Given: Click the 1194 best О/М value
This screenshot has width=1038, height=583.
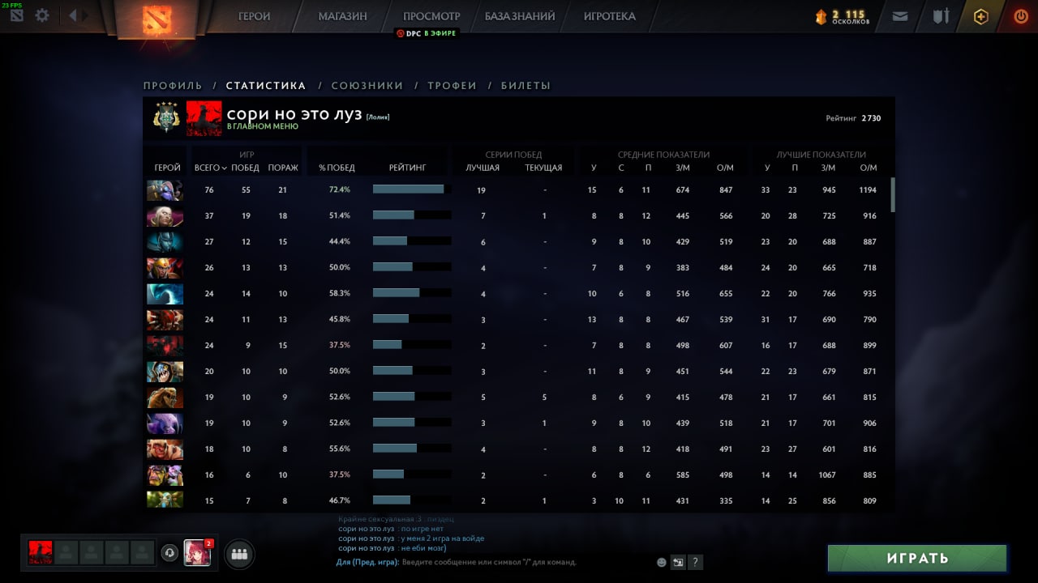Looking at the screenshot, I should point(868,190).
